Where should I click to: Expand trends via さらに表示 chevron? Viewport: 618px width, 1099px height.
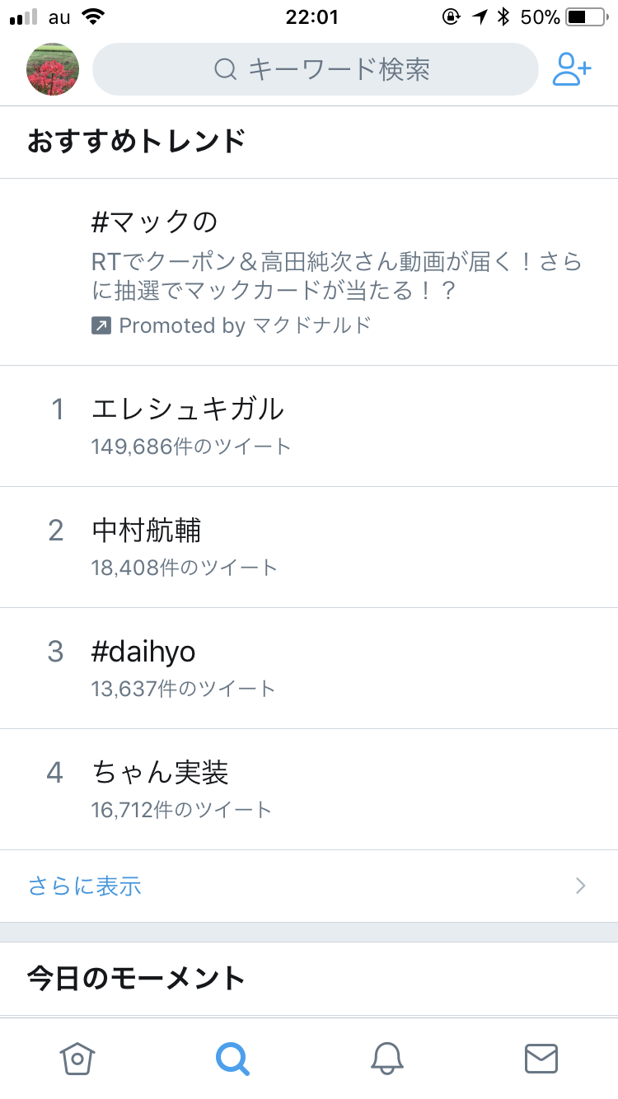(x=581, y=886)
